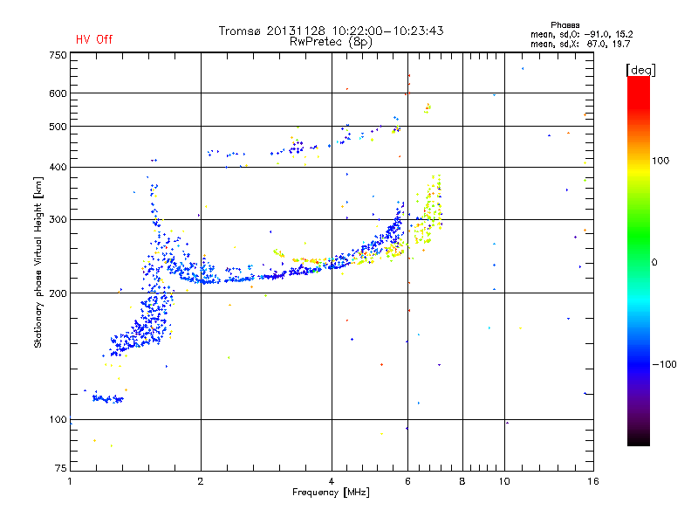Click the RwPretec (8p) subtitle
698x524 pixels.
331,42
